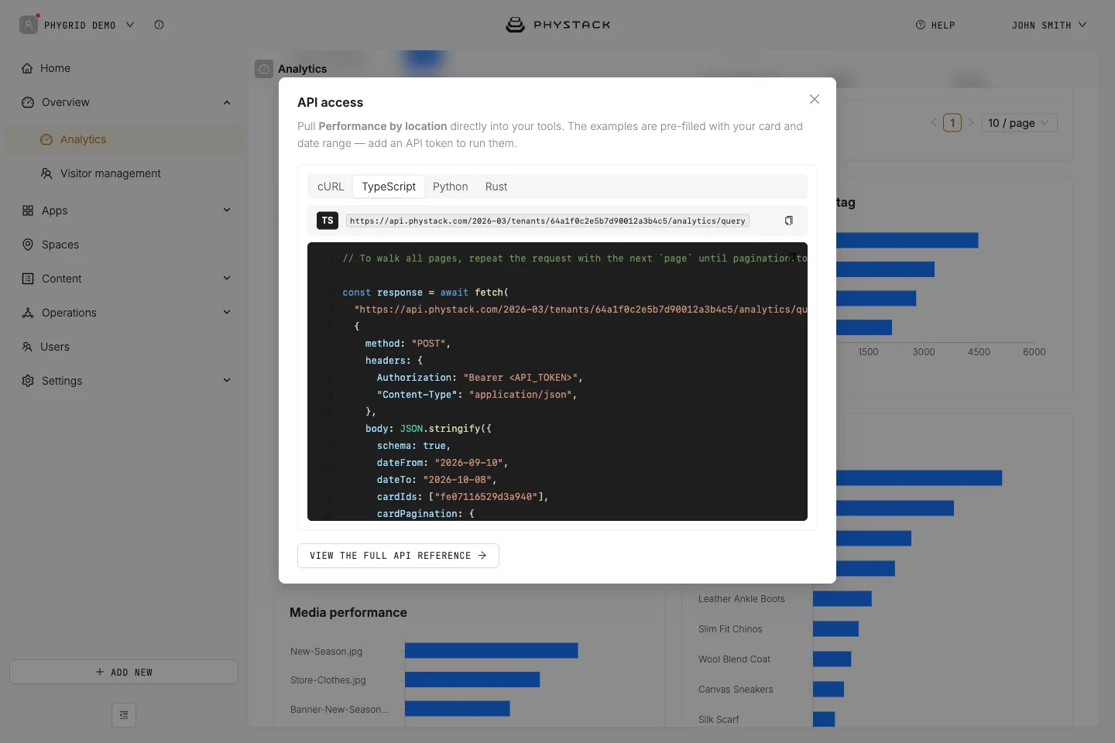Expand the Settings section chevron
Screen dimensions: 1115x743
point(227,380)
